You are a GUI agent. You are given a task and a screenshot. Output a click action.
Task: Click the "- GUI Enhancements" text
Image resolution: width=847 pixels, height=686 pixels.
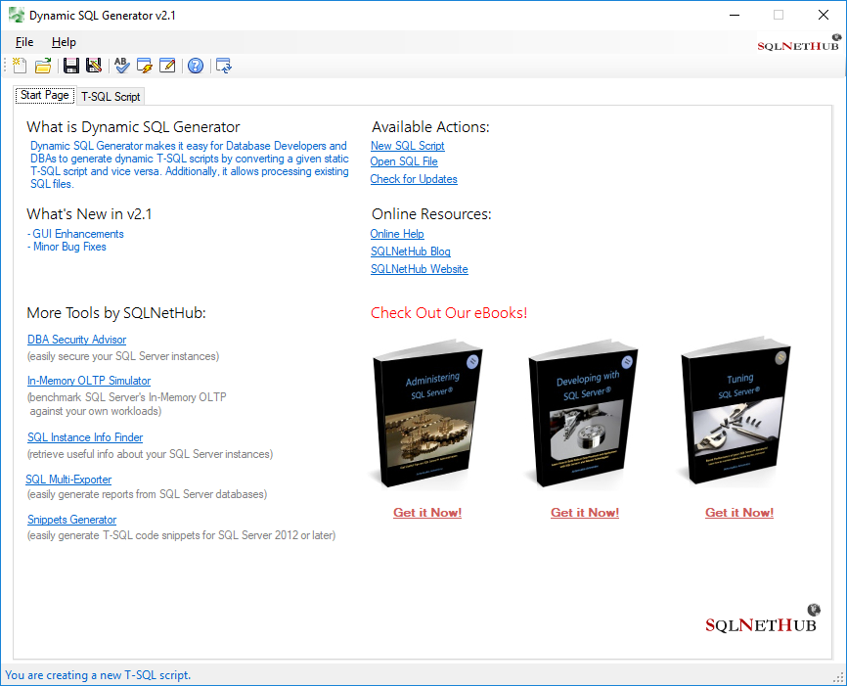[75, 234]
